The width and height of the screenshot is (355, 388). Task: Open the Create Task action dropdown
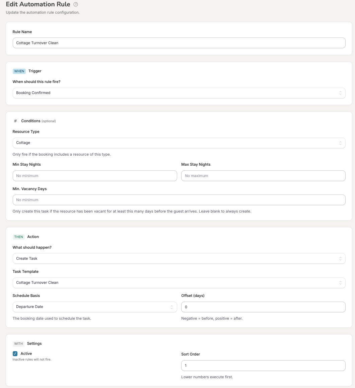point(179,258)
